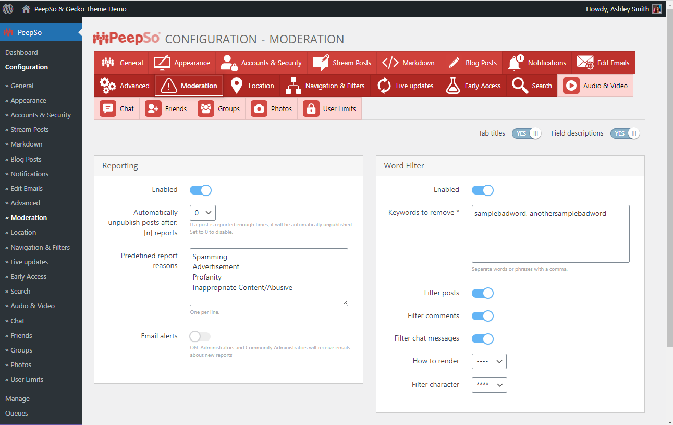Click the General tab's people icon
This screenshot has height=425, width=673.
(x=108, y=63)
